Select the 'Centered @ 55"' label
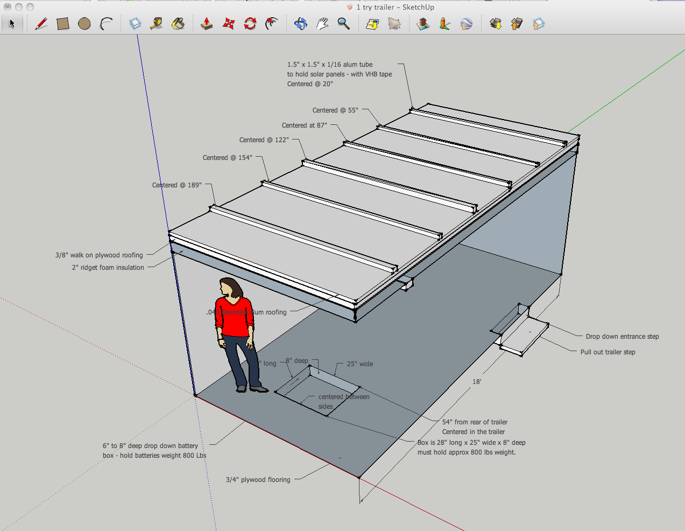The height and width of the screenshot is (531, 685). coord(335,110)
